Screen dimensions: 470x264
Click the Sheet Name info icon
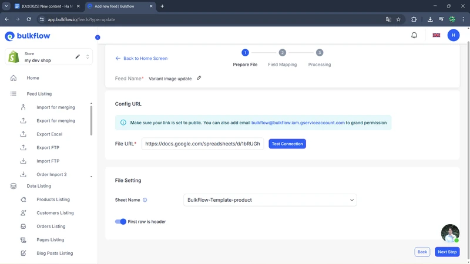coord(145,200)
